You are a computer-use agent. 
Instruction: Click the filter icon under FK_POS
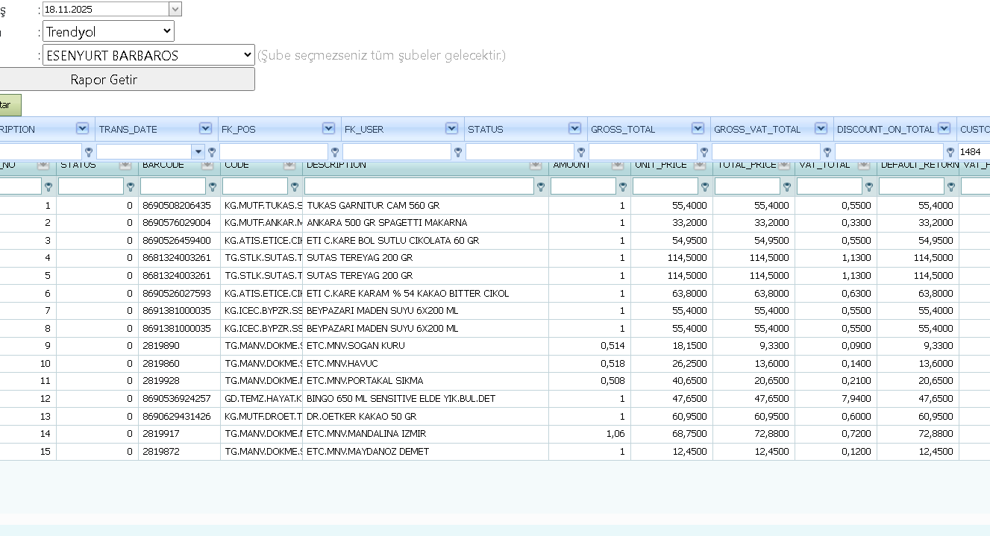tap(334, 152)
